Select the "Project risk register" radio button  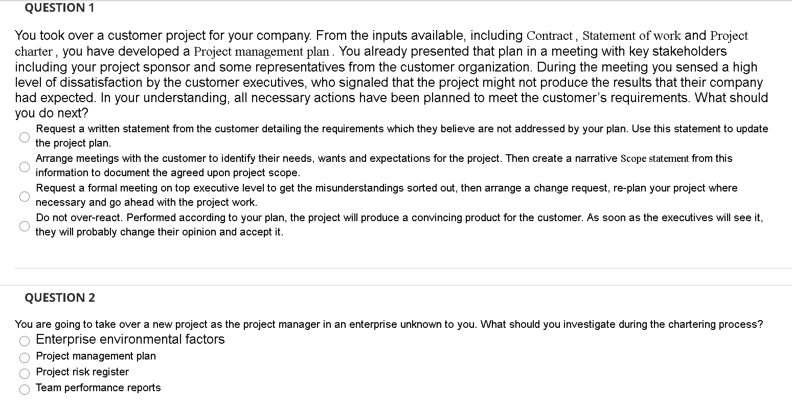[24, 373]
